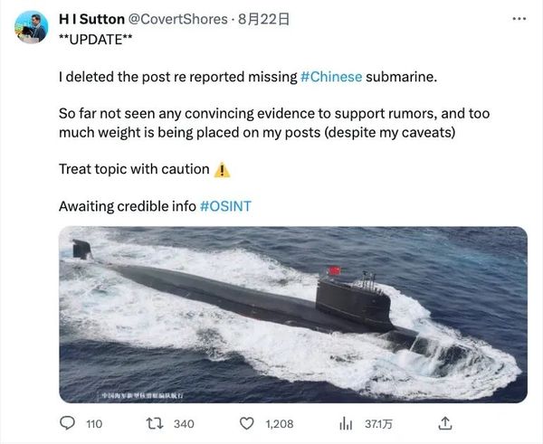The image size is (543, 444).
Task: Open the view analytics bar chart icon
Action: click(x=346, y=423)
